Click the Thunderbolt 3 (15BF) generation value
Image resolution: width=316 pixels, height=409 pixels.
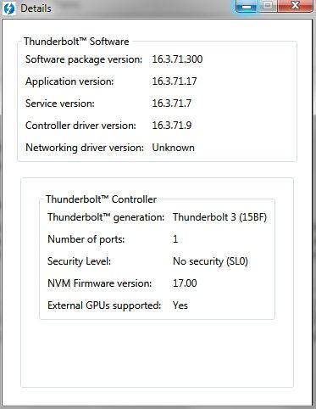coord(219,217)
